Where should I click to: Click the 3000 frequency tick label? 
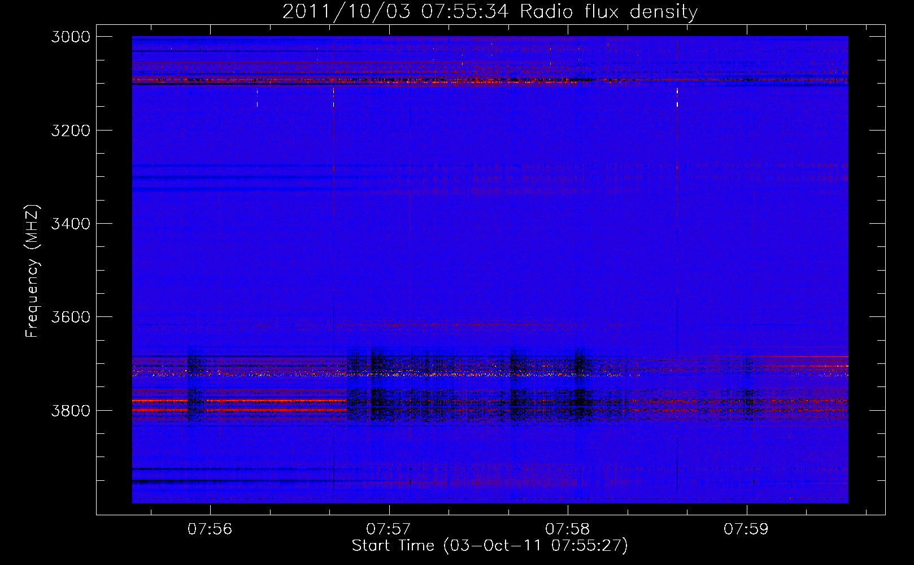(71, 37)
